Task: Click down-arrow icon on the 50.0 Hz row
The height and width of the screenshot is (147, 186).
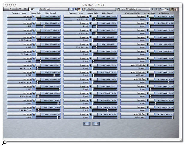Action: [147, 65]
